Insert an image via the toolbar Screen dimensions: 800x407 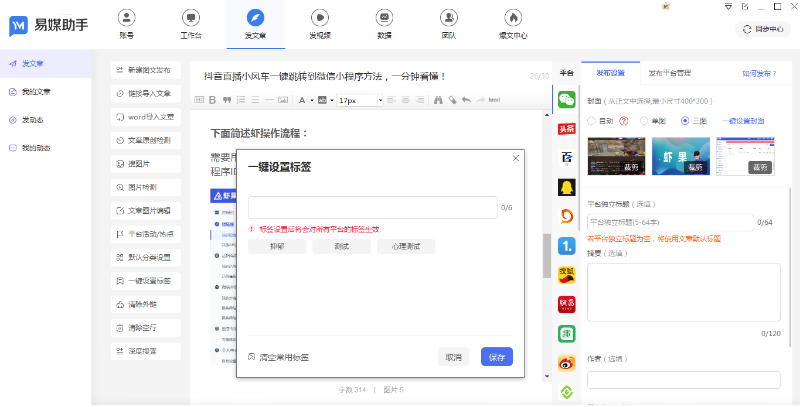click(283, 100)
